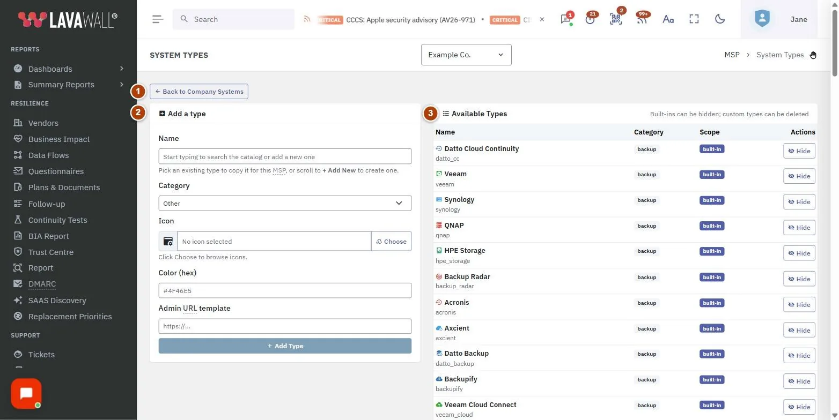
Task: Open the Category dropdown set to Other
Action: [285, 203]
